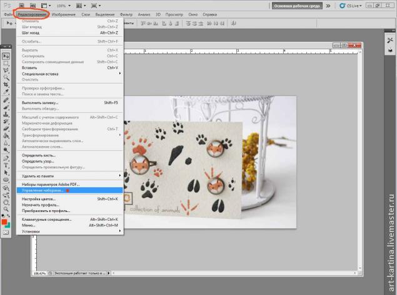Screen dimensions: 397x295
Task: Show more workspaces with double chevron
Action: coord(328,6)
